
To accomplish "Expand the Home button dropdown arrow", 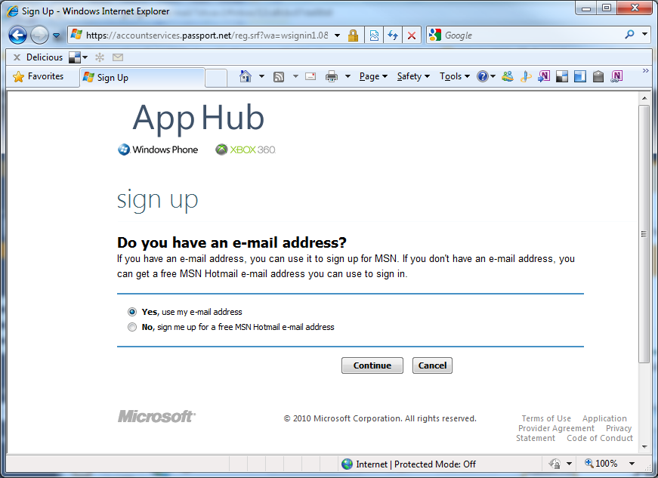I will pos(262,76).
